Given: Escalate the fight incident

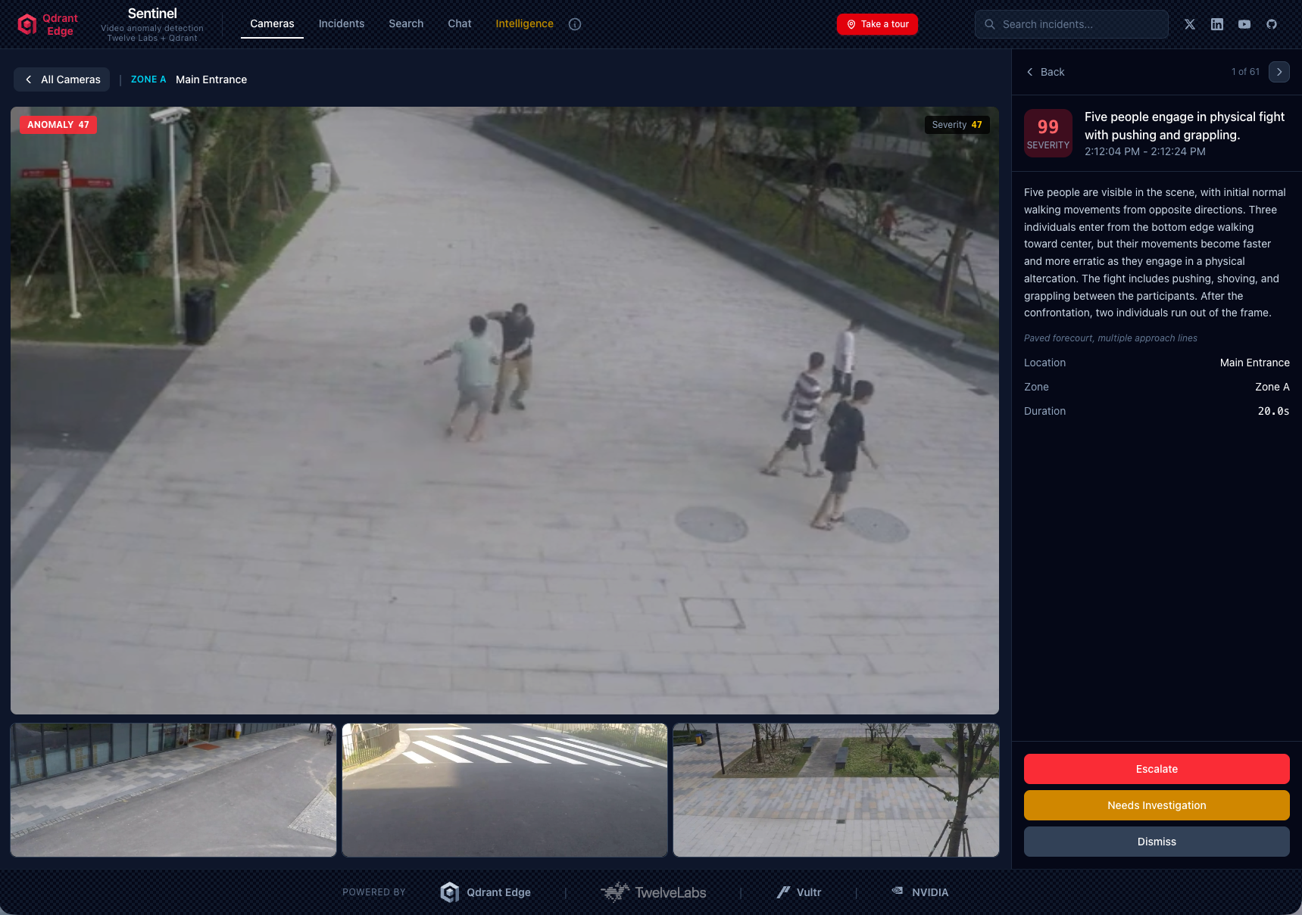Looking at the screenshot, I should tap(1156, 769).
